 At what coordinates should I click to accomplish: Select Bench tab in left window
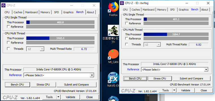80,12
